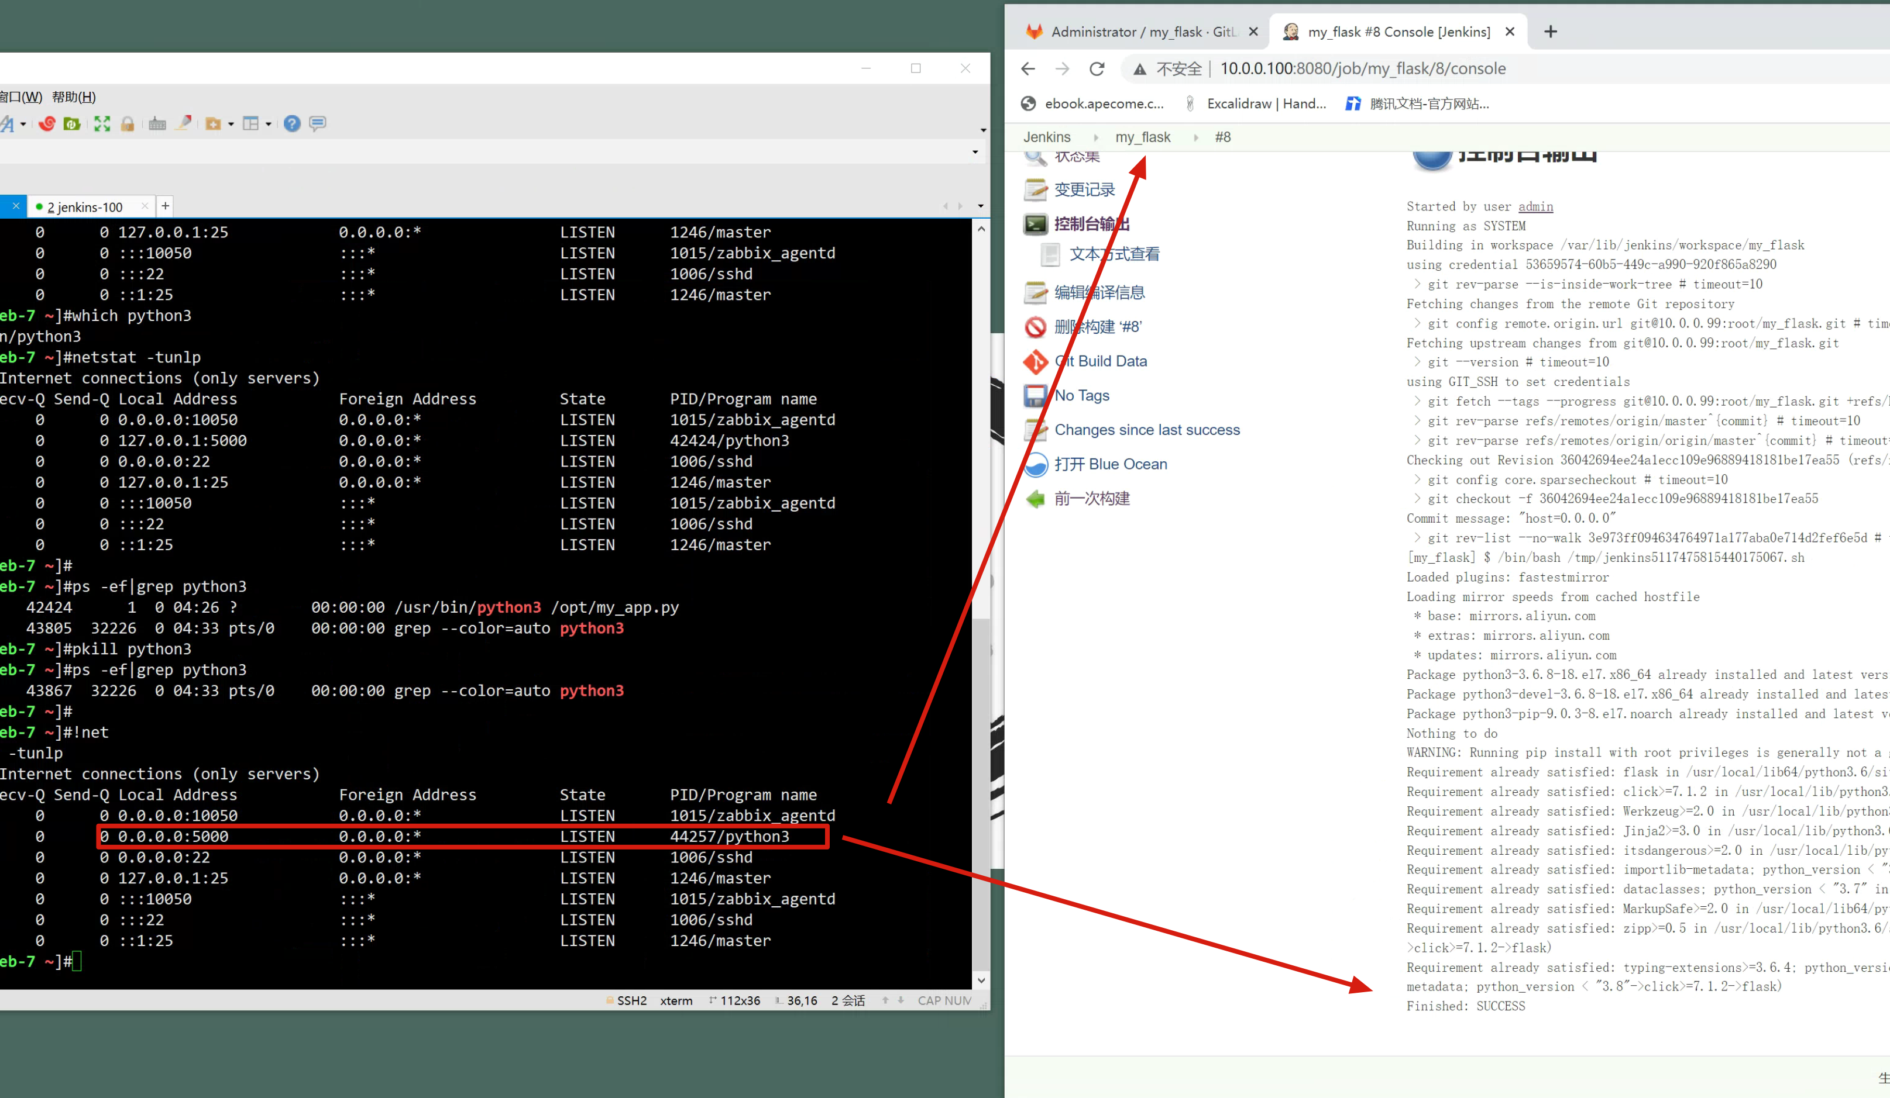This screenshot has width=1890, height=1098.
Task: Click the terminal vertical scrollbar down arrow
Action: pos(981,980)
